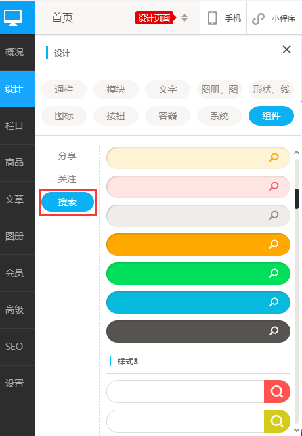The image size is (302, 436).
Task: Pick the solid green search bar style
Action: pos(198,274)
